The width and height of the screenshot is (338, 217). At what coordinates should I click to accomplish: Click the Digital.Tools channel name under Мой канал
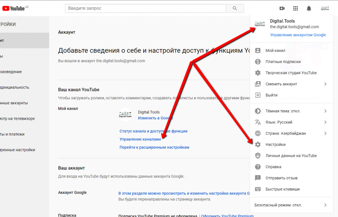(149, 112)
